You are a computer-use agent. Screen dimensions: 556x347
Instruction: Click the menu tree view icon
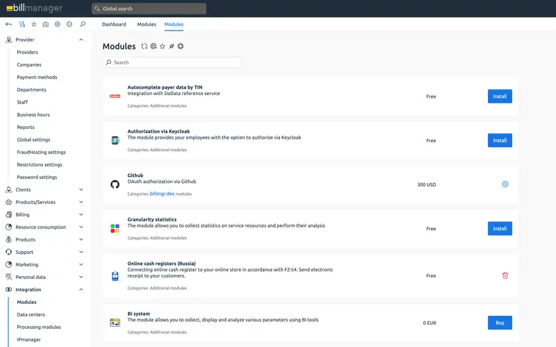click(22, 24)
